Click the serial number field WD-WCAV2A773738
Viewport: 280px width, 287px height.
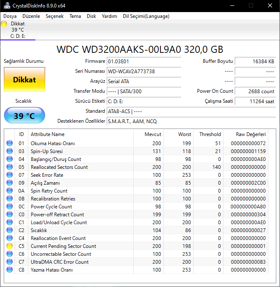click(144, 71)
